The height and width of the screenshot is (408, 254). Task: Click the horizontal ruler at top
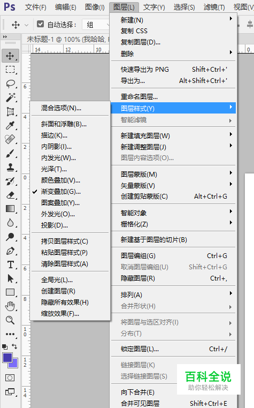coord(70,49)
